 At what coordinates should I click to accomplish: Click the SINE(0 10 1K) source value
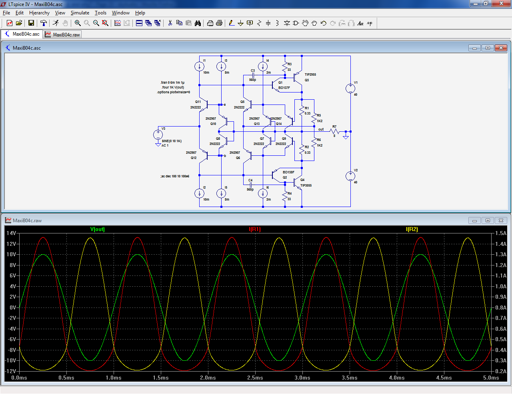point(172,141)
